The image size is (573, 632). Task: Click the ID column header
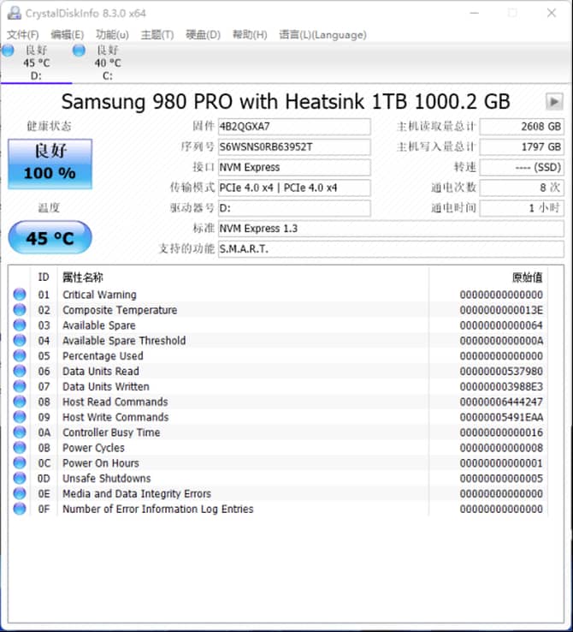point(44,277)
